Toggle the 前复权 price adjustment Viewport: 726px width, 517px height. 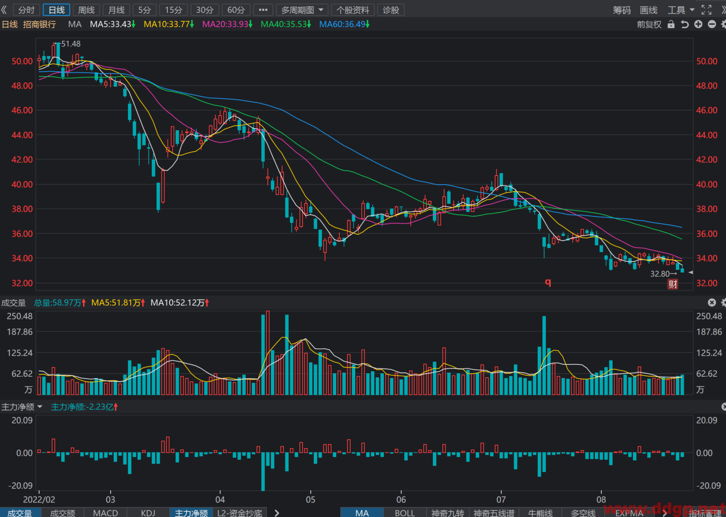649,25
